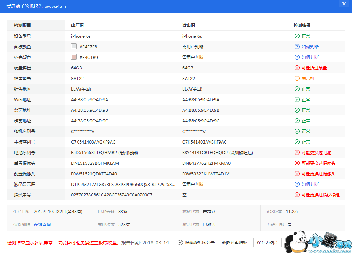Click the question icon in the 面板颜色 row

(x=297, y=47)
